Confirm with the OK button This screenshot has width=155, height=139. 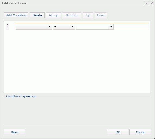pos(118,132)
